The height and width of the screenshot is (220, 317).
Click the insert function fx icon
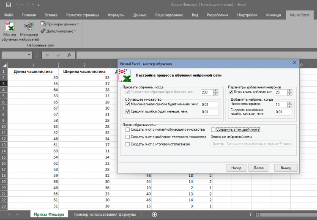coord(69,55)
